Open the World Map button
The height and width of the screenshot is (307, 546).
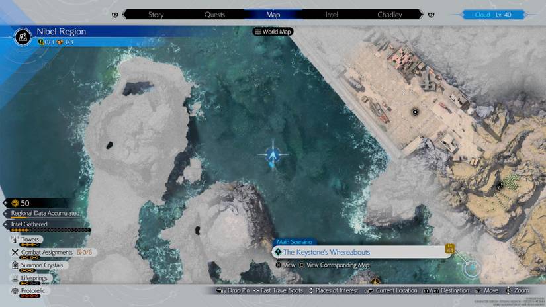[273, 32]
